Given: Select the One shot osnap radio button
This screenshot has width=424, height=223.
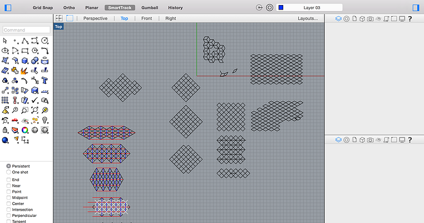Looking at the screenshot, I should (8, 172).
